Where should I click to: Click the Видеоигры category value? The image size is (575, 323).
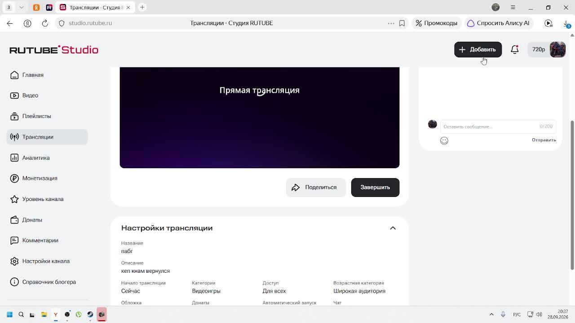[206, 291]
